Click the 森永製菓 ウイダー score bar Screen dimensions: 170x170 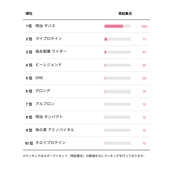tap(117, 52)
